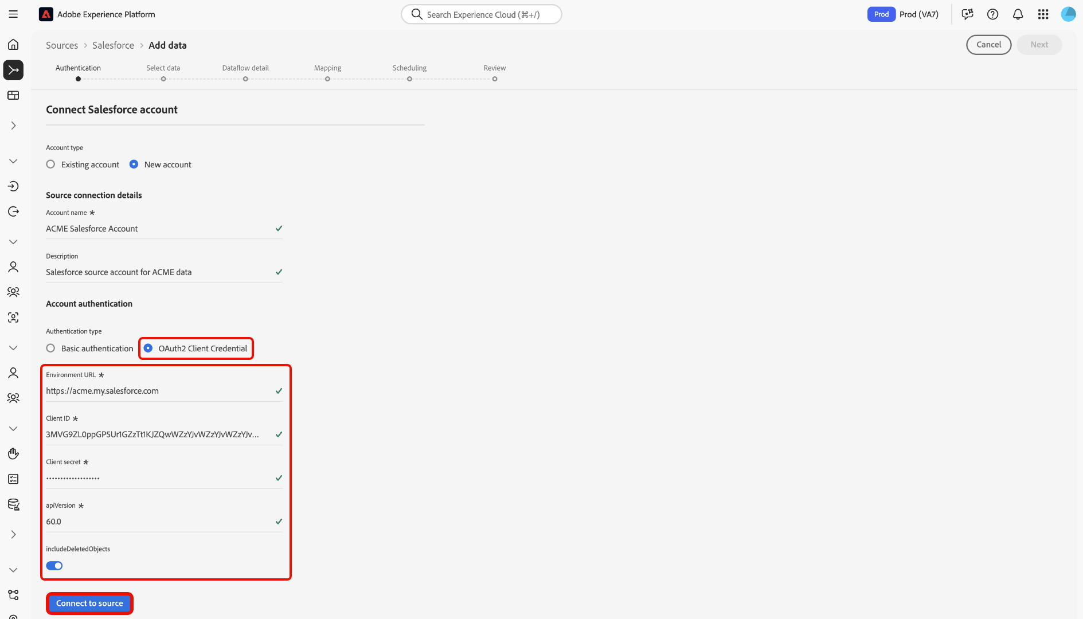
Task: Expand the sidebar chevron below the table icon
Action: point(13,126)
